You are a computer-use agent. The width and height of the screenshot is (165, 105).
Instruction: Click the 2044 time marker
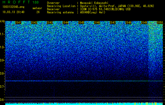click(x=65, y=23)
